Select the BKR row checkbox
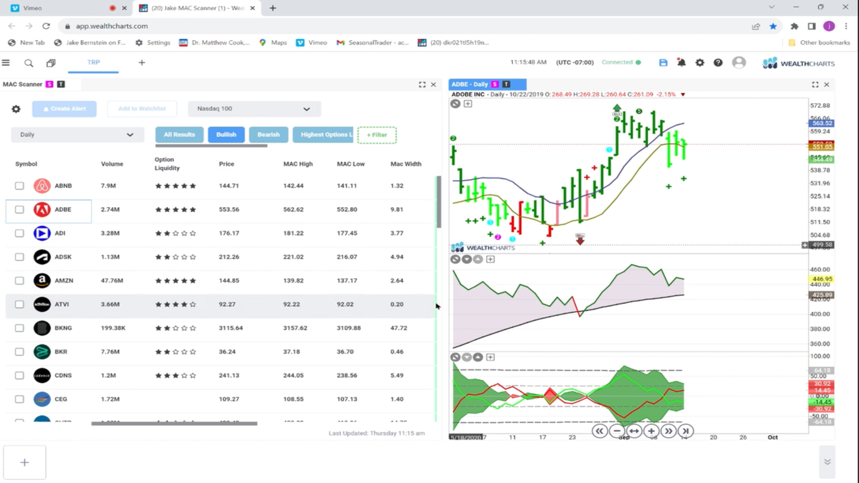The width and height of the screenshot is (859, 483). pyautogui.click(x=19, y=352)
